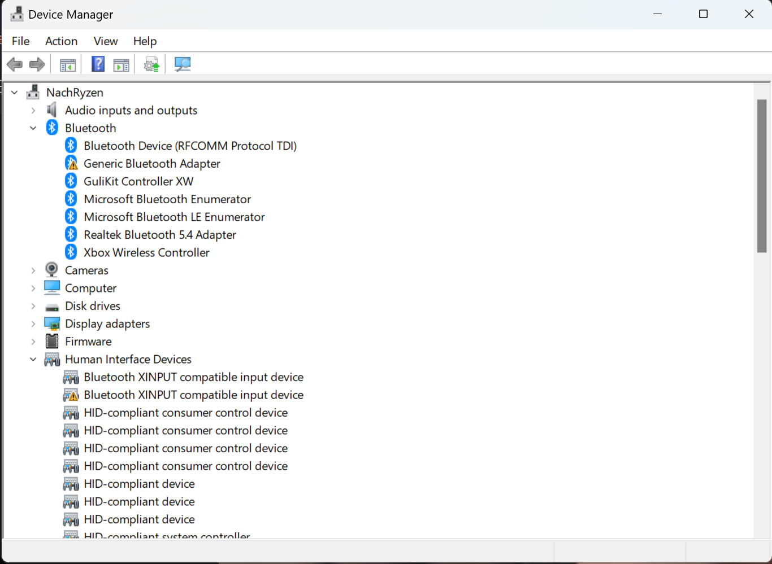Image resolution: width=772 pixels, height=564 pixels.
Task: Expand the Cameras category
Action: (x=33, y=270)
